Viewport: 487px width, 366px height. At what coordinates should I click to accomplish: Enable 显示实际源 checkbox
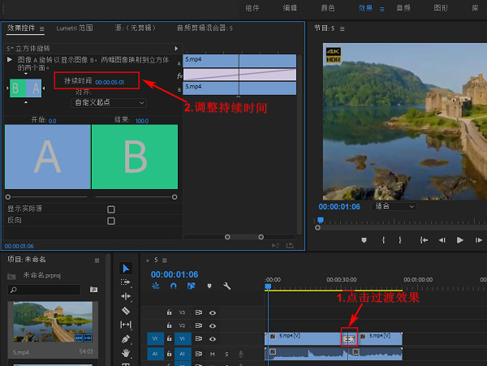(x=111, y=209)
